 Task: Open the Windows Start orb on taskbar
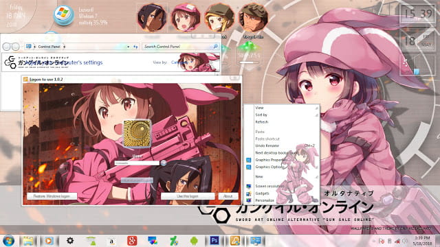pos(8,241)
